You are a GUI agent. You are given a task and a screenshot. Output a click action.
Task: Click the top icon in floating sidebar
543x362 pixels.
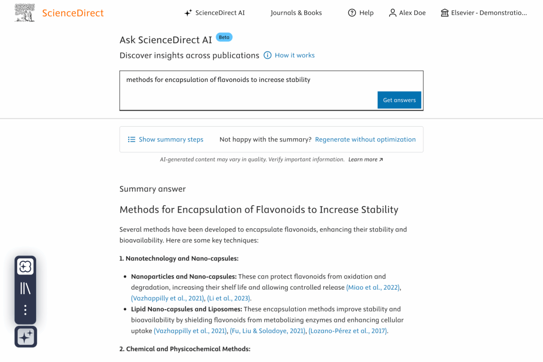click(26, 266)
